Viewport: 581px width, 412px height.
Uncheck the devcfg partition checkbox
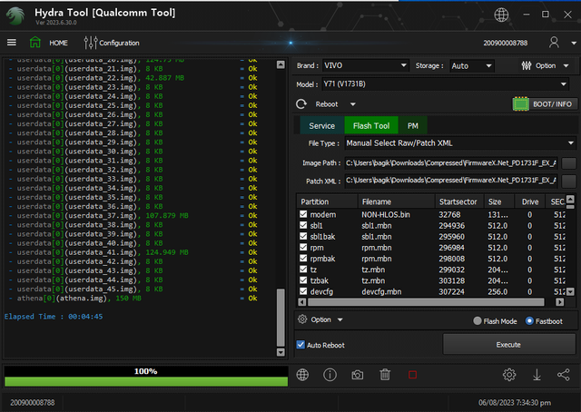tap(303, 291)
